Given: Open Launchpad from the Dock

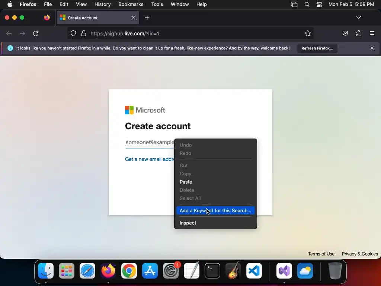Looking at the screenshot, I should [x=67, y=271].
